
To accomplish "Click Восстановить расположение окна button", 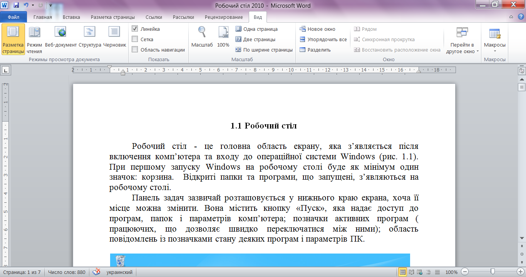I will tap(397, 50).
